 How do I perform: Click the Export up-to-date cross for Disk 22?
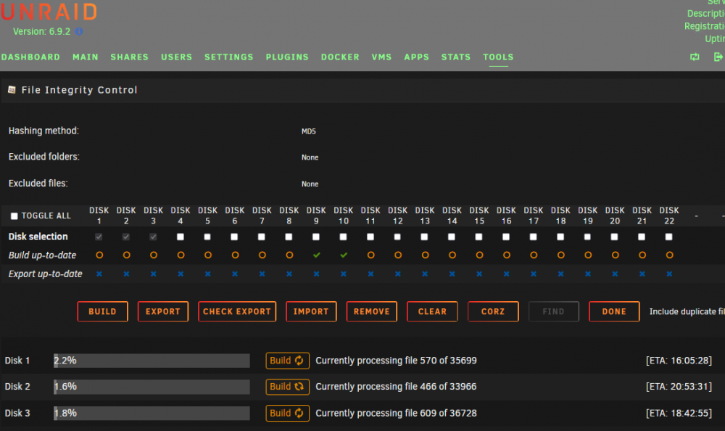[669, 274]
